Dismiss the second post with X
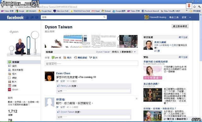 [137, 99]
